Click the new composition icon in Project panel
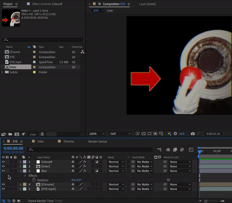The width and height of the screenshot is (232, 203). click(x=17, y=134)
